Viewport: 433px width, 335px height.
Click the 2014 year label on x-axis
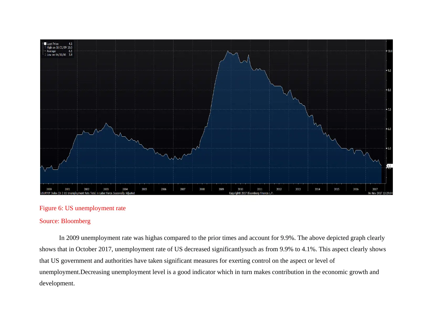click(318, 189)
